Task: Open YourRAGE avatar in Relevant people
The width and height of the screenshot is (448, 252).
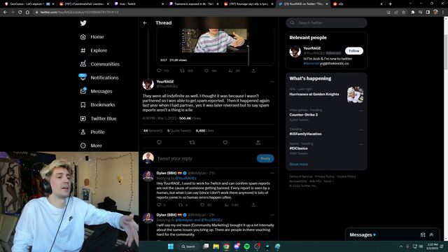Action: 295,52
